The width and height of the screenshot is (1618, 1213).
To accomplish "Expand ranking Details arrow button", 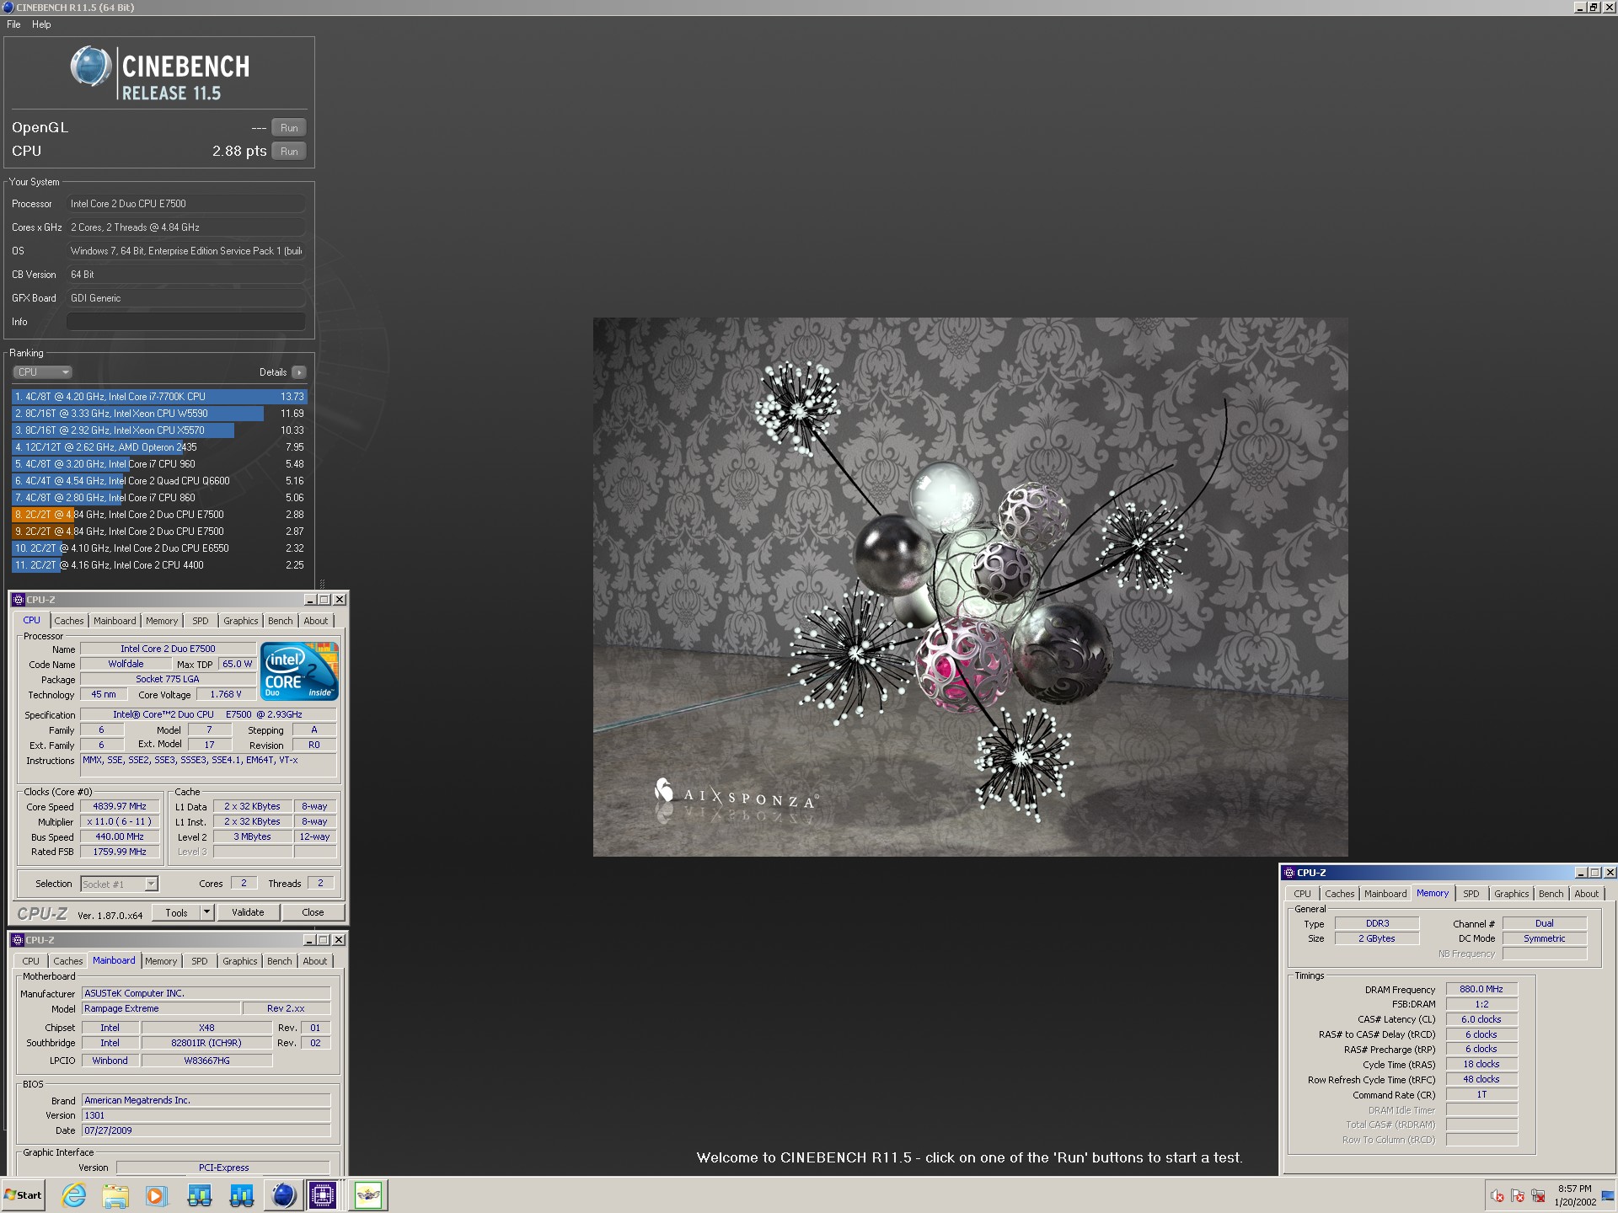I will (299, 372).
